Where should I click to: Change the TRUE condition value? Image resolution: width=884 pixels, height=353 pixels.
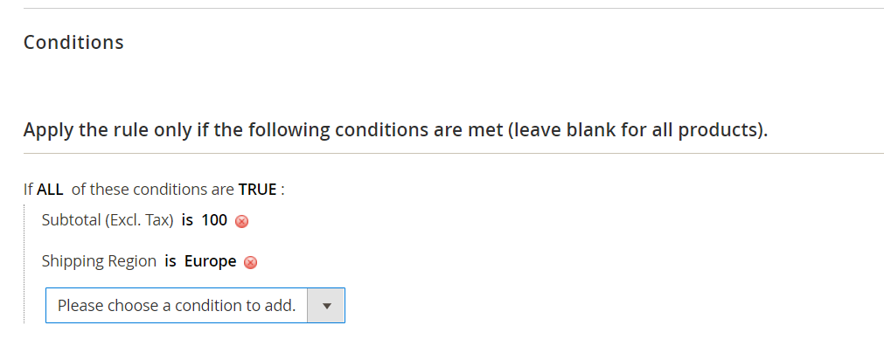(258, 189)
